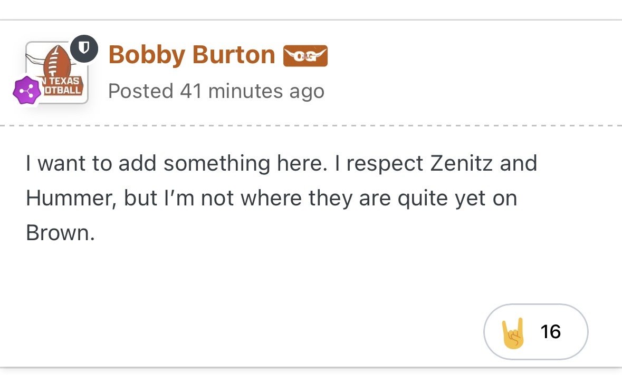This screenshot has width=622, height=375.
Task: Click the "TEXAS FOOTBALL" text in avatar
Action: pyautogui.click(x=63, y=86)
